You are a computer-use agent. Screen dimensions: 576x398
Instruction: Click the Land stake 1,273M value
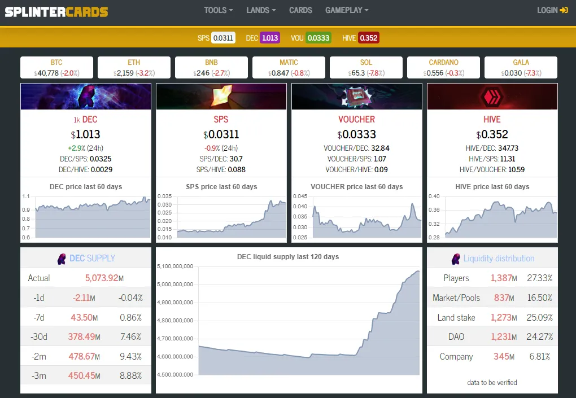pos(504,317)
